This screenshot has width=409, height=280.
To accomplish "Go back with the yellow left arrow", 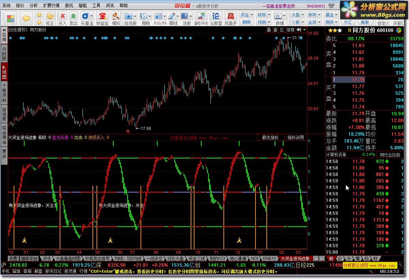I will click(26, 18).
